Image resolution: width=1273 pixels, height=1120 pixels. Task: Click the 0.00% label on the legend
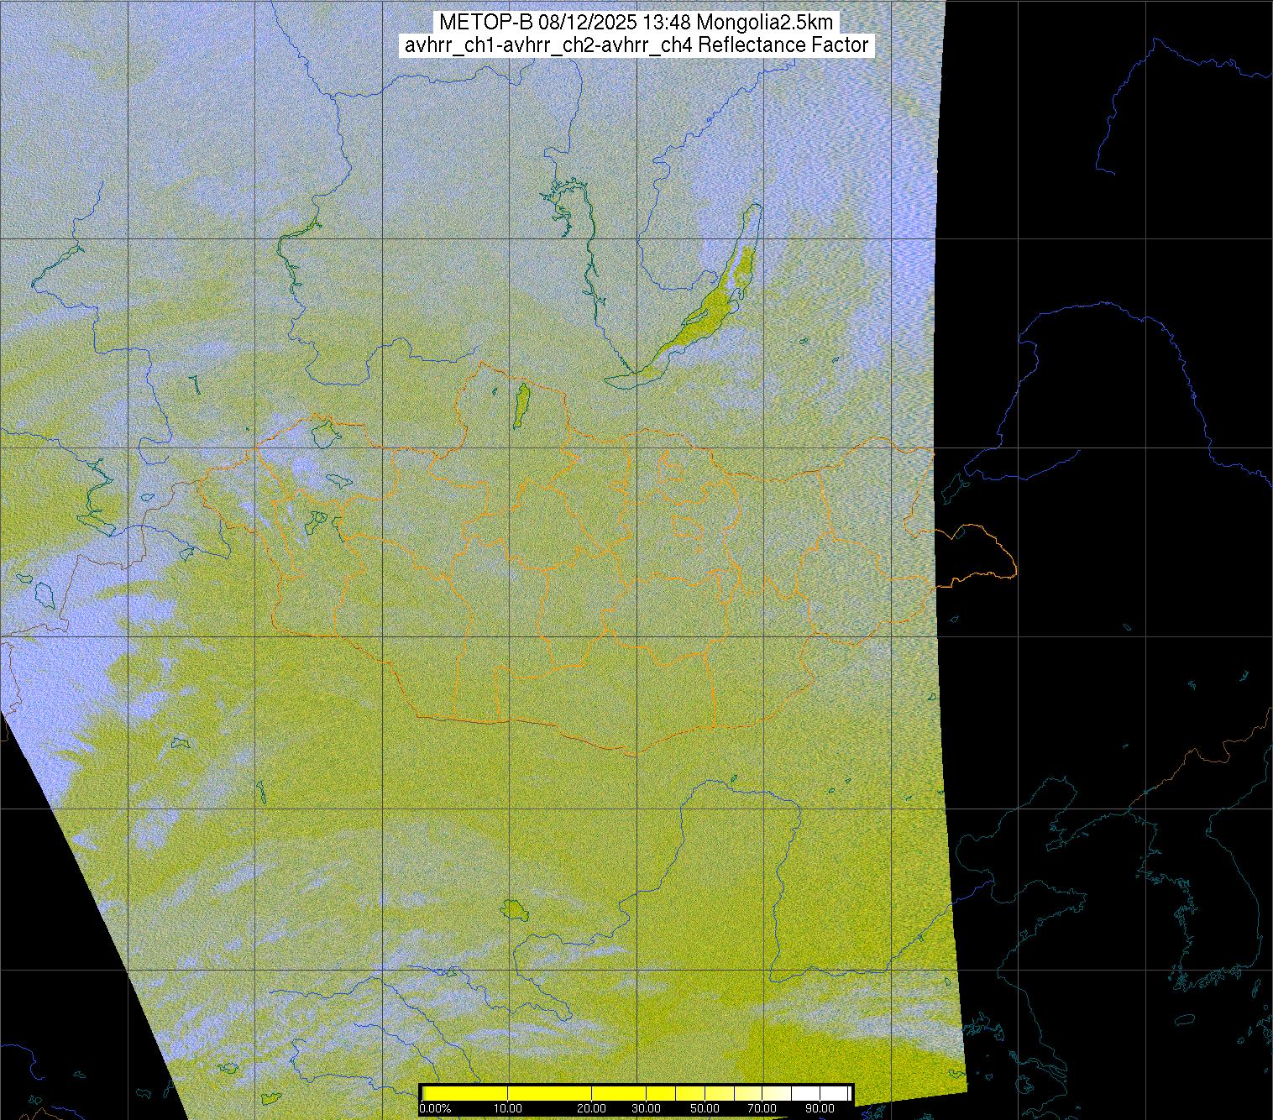pos(435,1110)
